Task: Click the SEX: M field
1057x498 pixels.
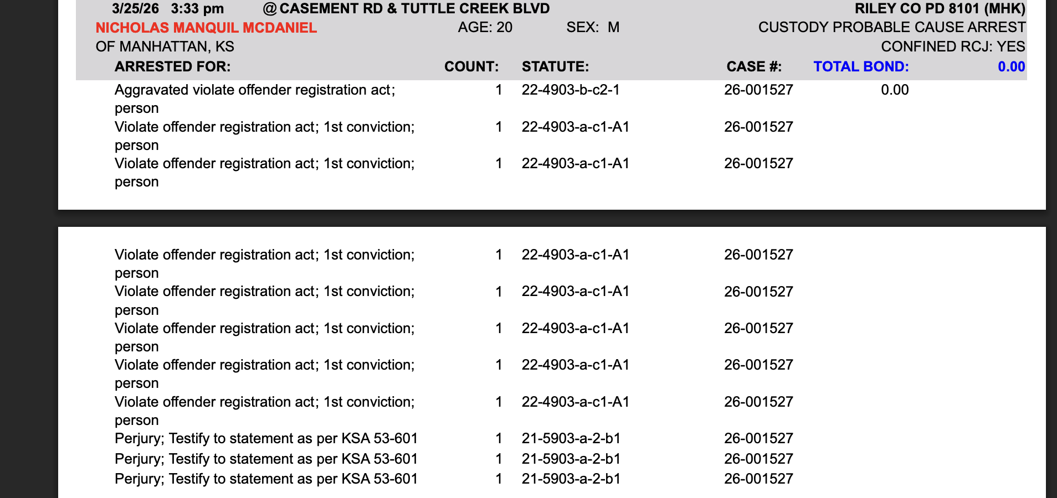Action: (593, 28)
